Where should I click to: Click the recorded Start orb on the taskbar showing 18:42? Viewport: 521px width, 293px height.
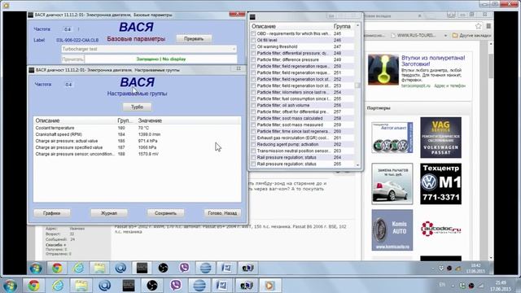click(36, 268)
